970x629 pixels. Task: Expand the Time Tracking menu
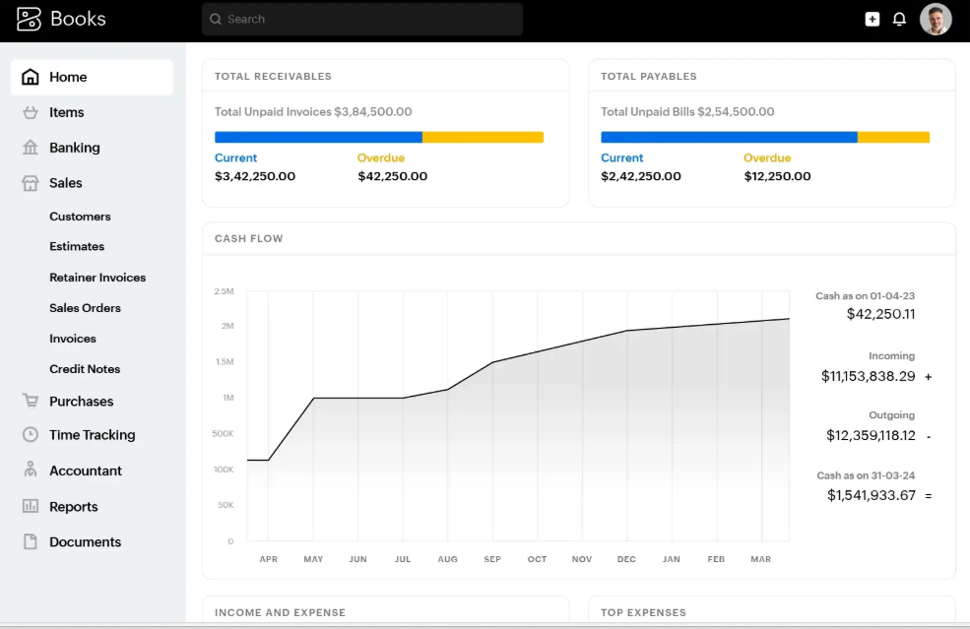pos(94,434)
